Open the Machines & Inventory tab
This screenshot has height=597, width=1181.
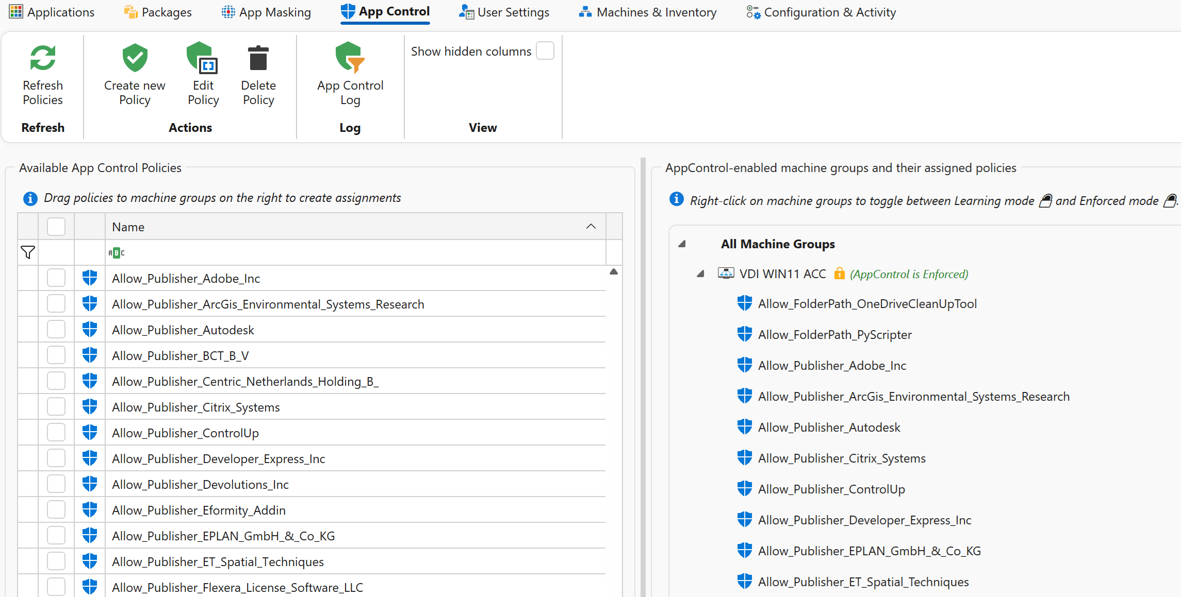point(648,12)
